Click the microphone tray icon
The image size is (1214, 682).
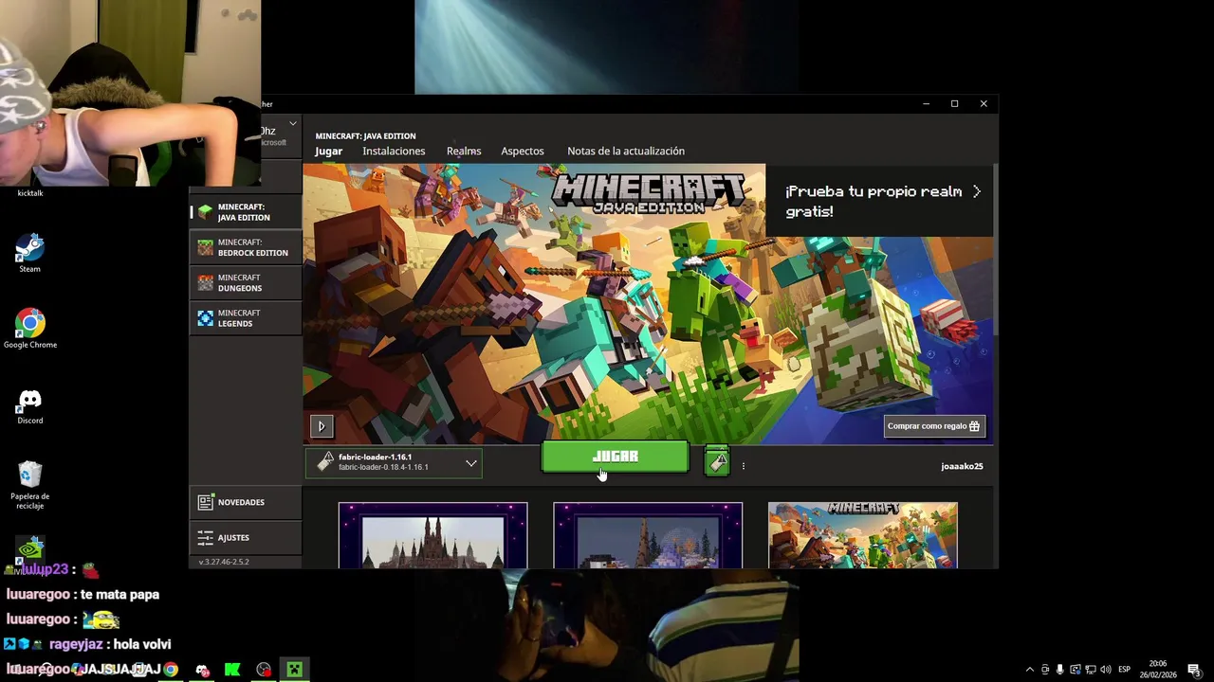click(1060, 670)
